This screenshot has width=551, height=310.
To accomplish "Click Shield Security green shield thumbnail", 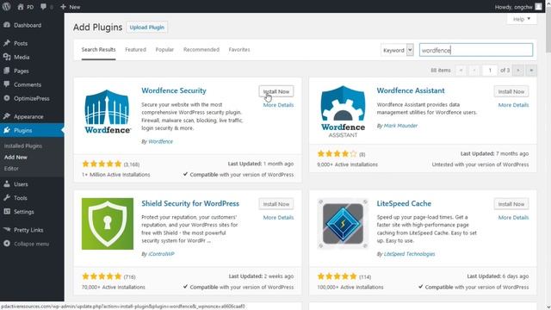I will pyautogui.click(x=107, y=224).
